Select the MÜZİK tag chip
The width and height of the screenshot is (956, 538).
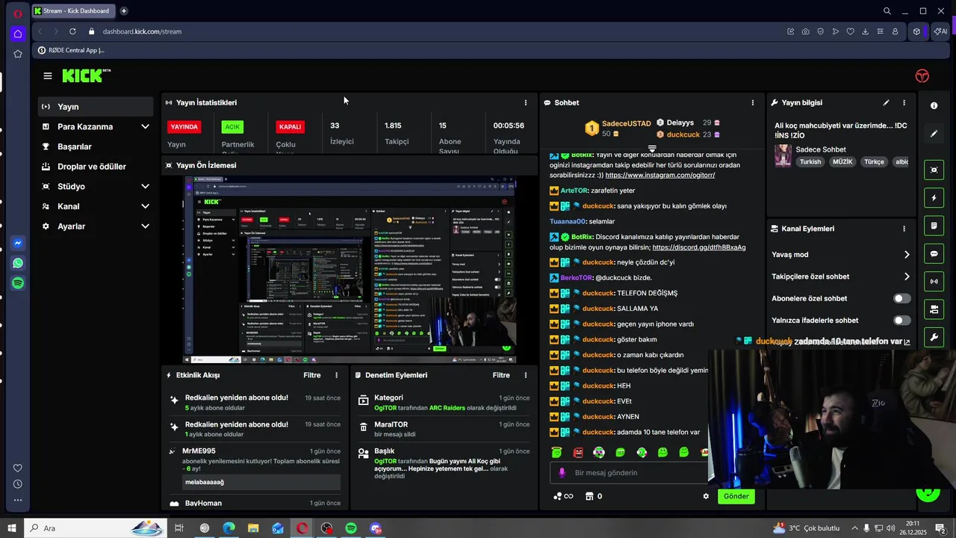(842, 161)
